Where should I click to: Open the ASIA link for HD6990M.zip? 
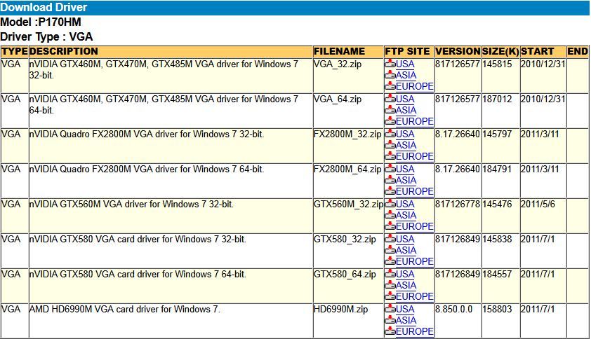[x=406, y=320]
